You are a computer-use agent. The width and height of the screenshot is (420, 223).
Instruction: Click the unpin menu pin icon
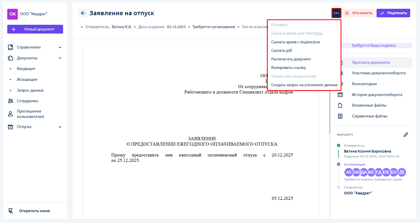(x=11, y=211)
